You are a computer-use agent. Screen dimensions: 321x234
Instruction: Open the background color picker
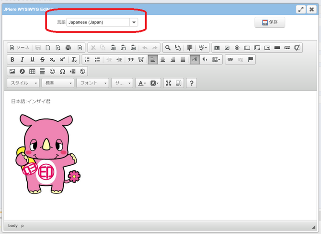(x=154, y=83)
